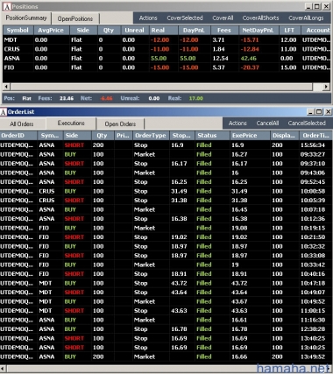
Task: Click ASNA NetDayPnL value 42.46
Action: tap(248, 59)
